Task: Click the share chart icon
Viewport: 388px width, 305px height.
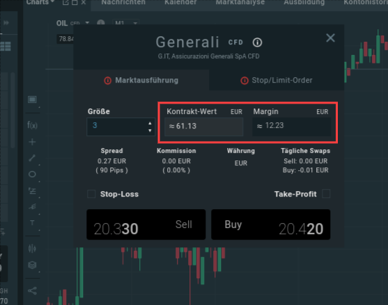Action: point(32,290)
